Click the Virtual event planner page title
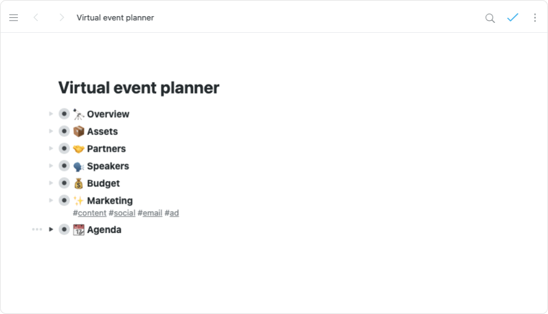Image resolution: width=548 pixels, height=314 pixels. point(139,88)
